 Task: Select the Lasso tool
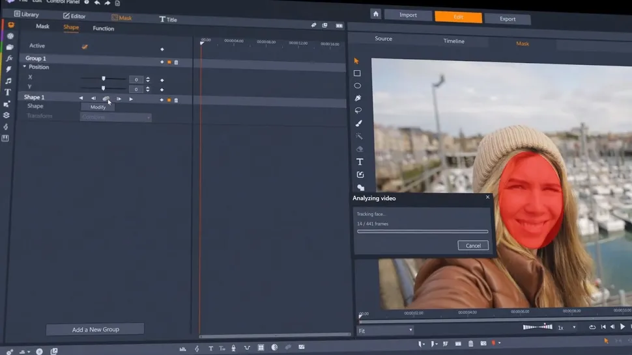click(x=358, y=111)
